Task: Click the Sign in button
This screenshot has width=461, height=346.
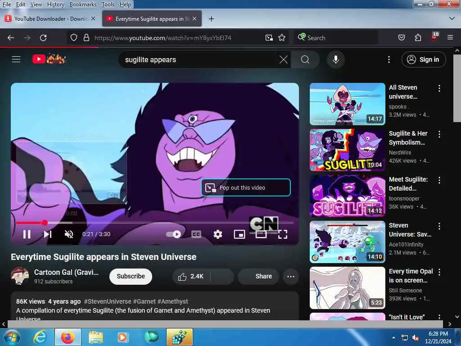Action: click(423, 59)
